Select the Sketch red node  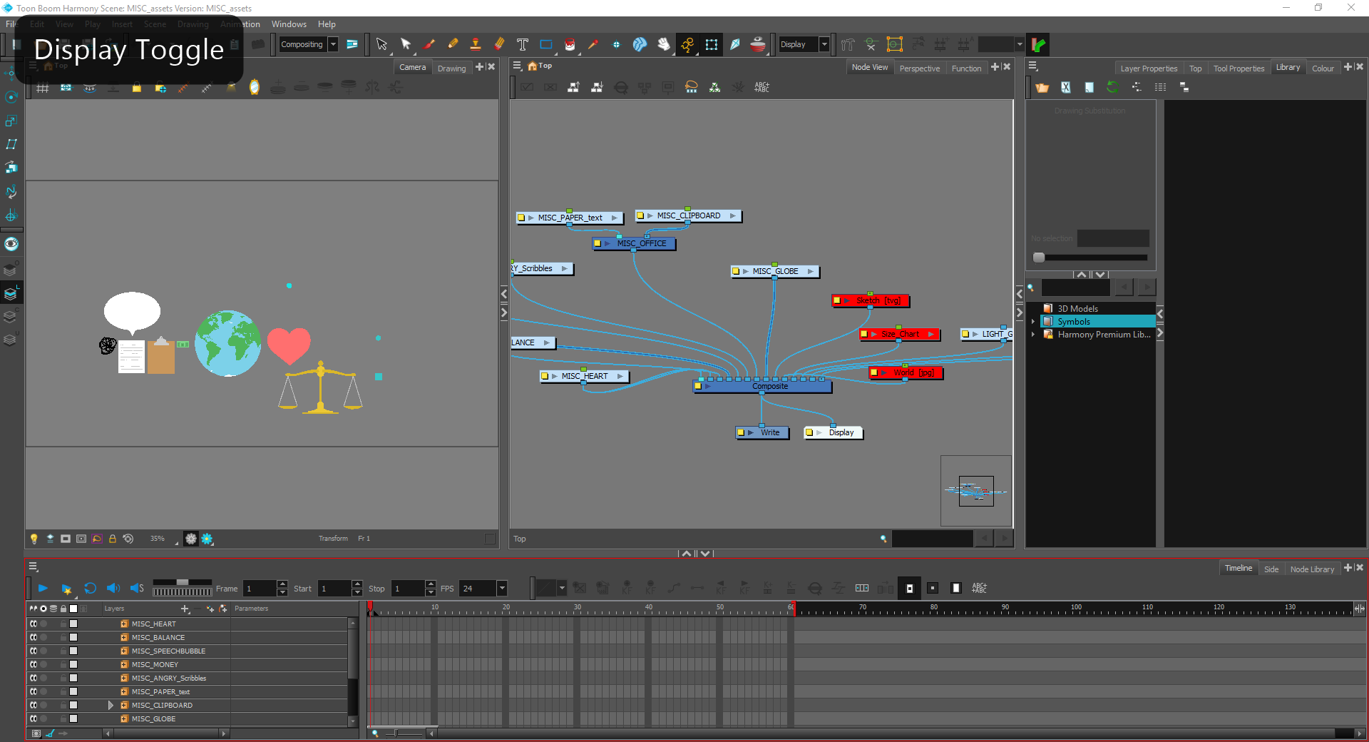click(871, 300)
